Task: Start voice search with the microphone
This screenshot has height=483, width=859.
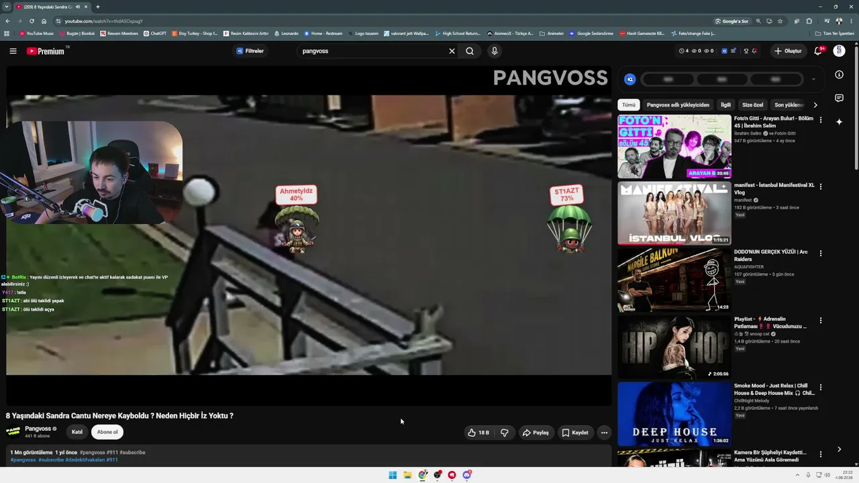Action: coord(495,51)
